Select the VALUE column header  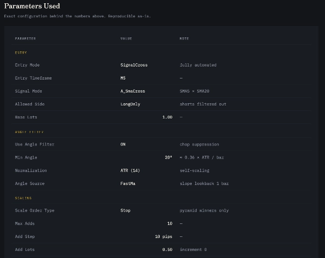(126, 38)
